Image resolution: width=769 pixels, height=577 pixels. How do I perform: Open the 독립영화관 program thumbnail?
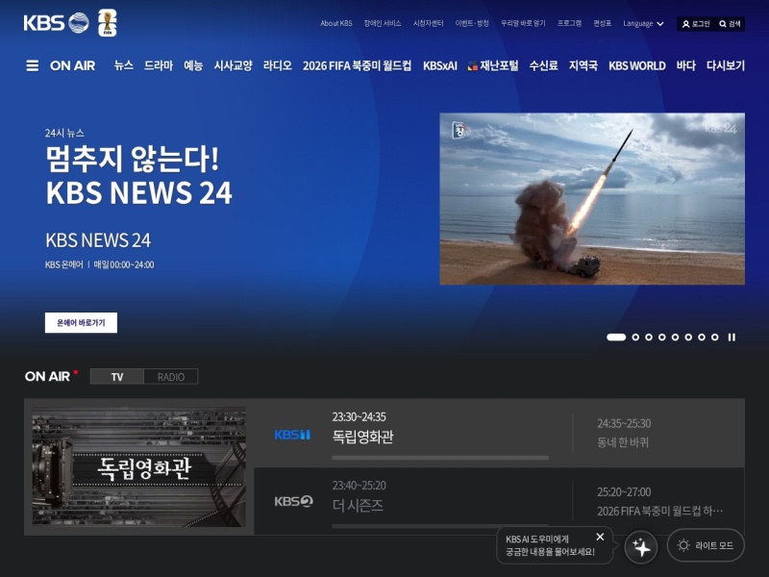(138, 466)
